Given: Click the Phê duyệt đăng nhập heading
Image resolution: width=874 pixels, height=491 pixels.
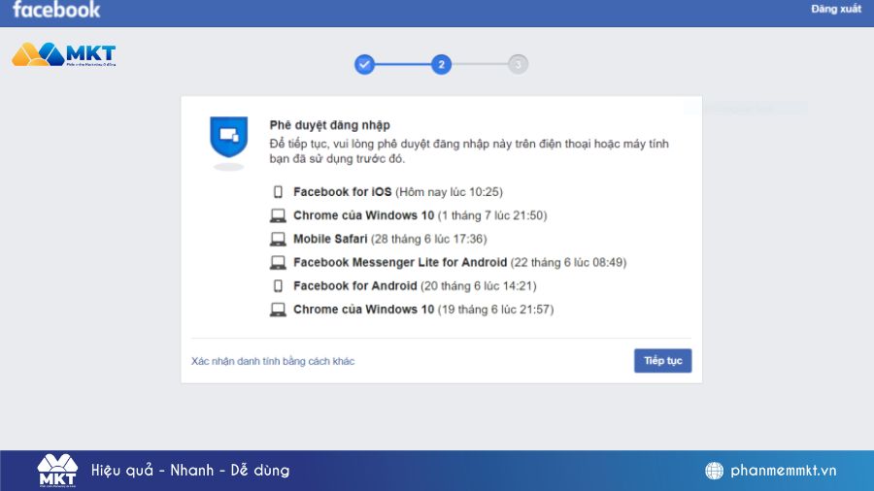Looking at the screenshot, I should click(x=330, y=125).
